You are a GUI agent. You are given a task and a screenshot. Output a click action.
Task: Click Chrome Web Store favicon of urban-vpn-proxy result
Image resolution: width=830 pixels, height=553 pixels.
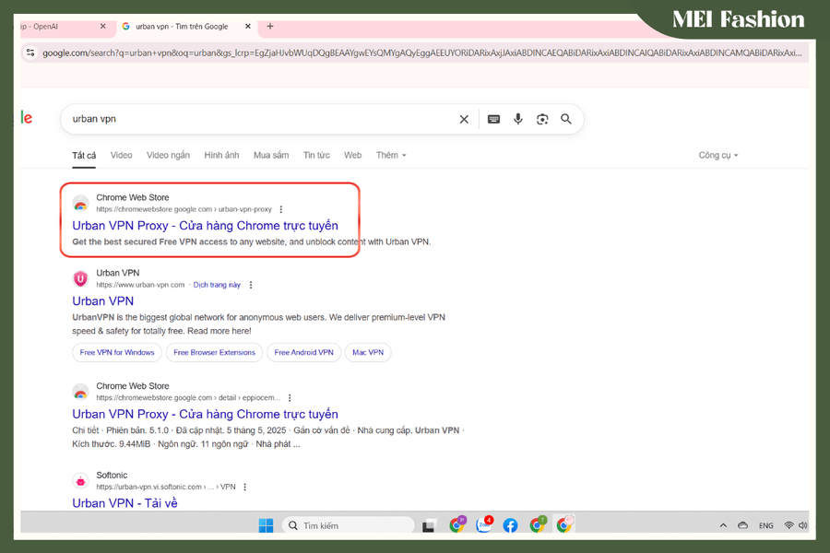tap(80, 203)
